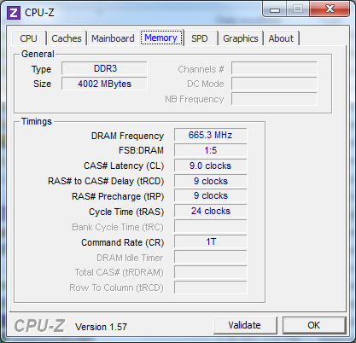Show the About tab
The width and height of the screenshot is (356, 343).
pos(281,38)
